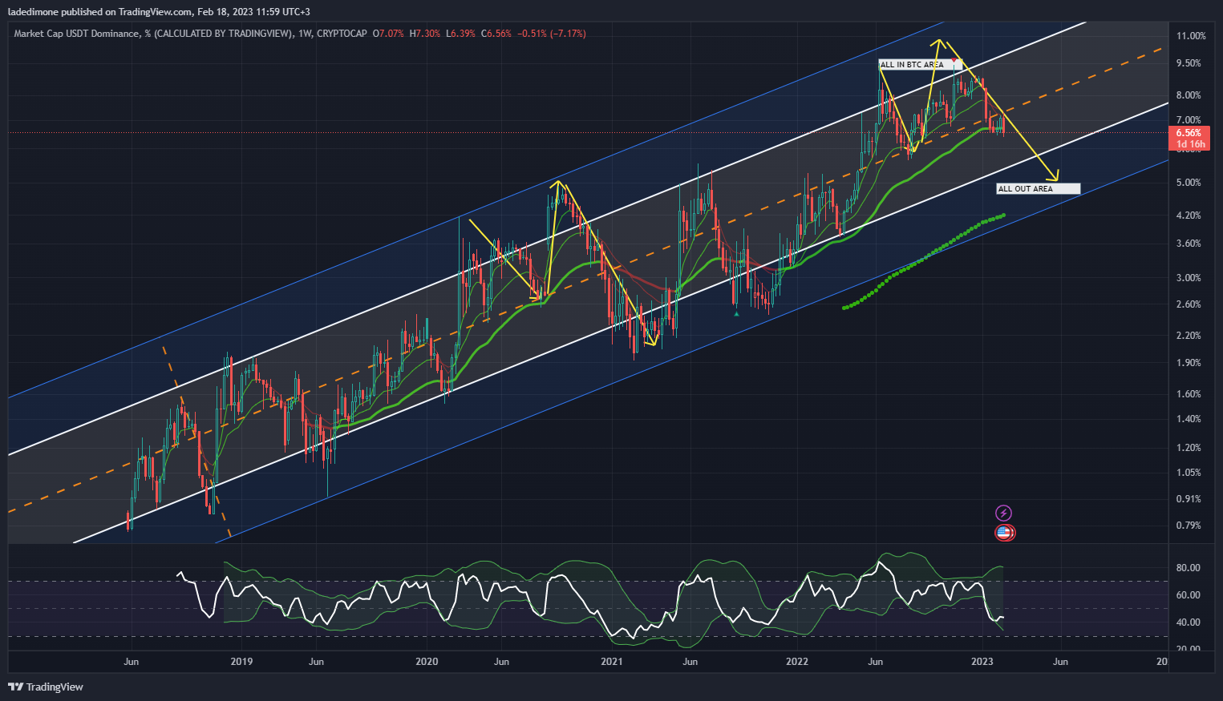This screenshot has height=701, width=1223.
Task: Click the small green up-triangle chart marker
Action: pos(736,314)
